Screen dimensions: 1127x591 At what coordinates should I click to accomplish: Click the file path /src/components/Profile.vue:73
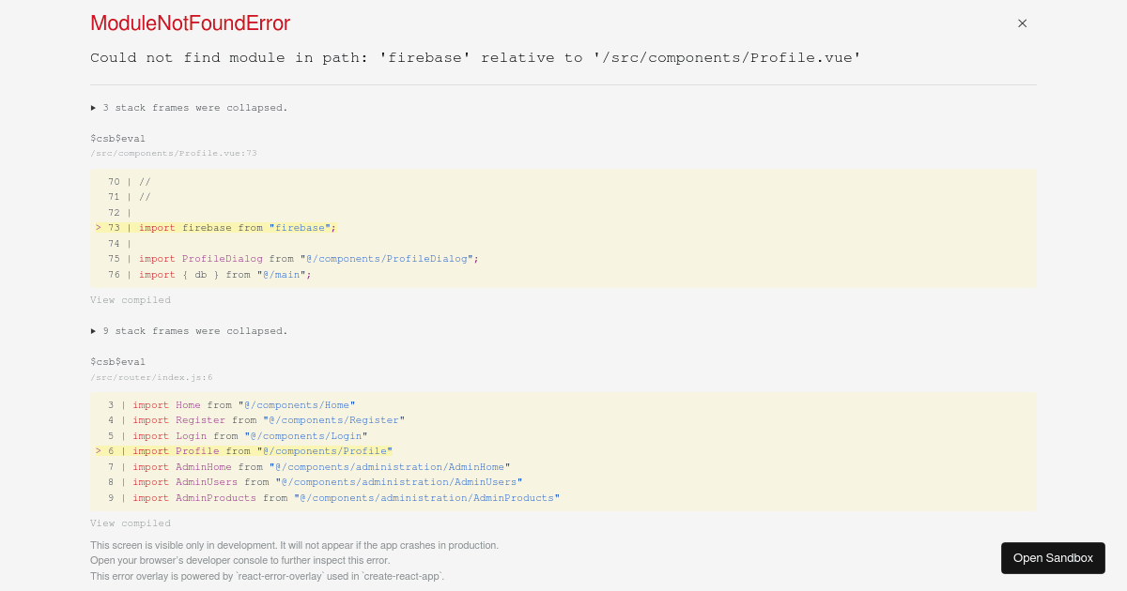tap(173, 153)
